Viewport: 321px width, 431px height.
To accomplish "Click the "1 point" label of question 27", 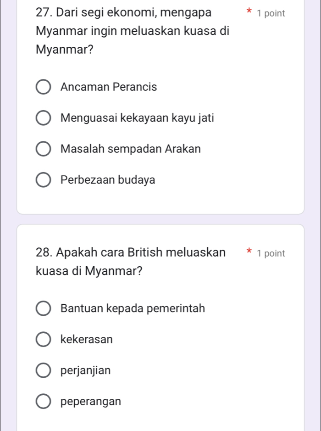I will tap(271, 13).
